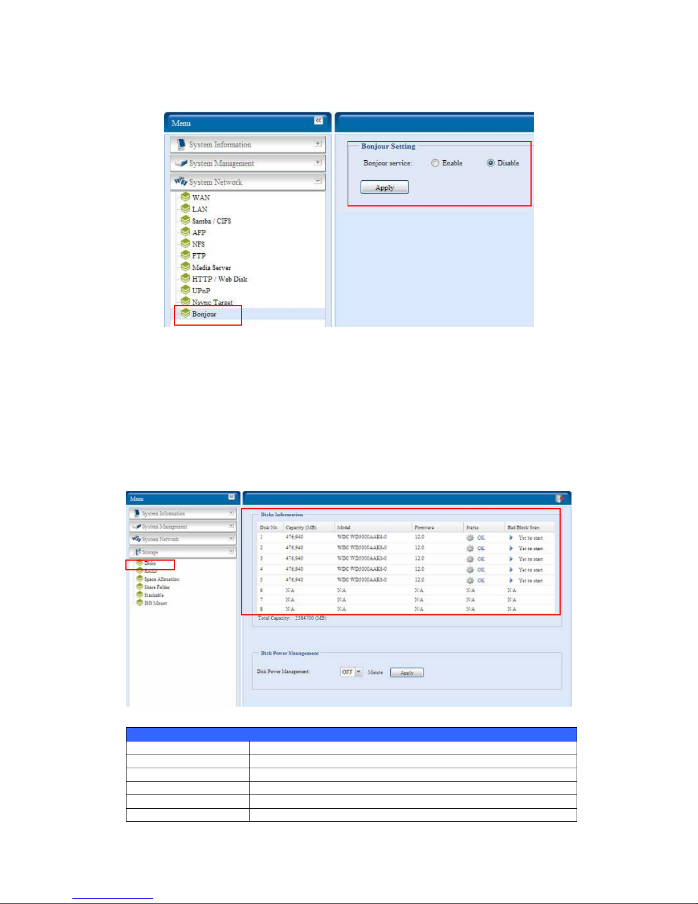This screenshot has height=904, width=698.
Task: Open Media Server settings
Action: 211,267
